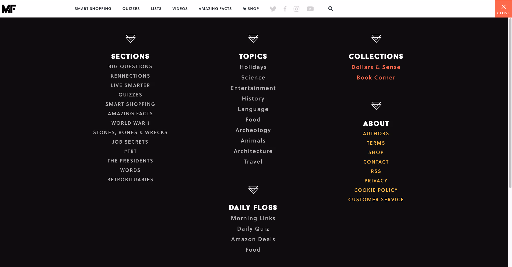Open Smart Shopping link under Sections
512x267 pixels.
pyautogui.click(x=130, y=104)
